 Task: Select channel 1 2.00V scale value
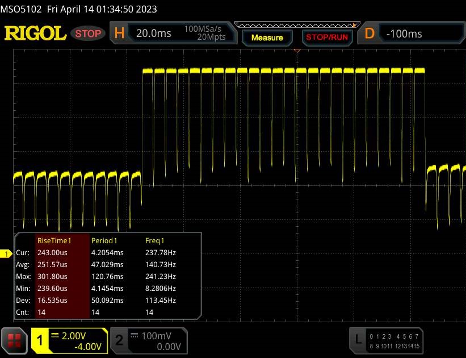click(74, 336)
